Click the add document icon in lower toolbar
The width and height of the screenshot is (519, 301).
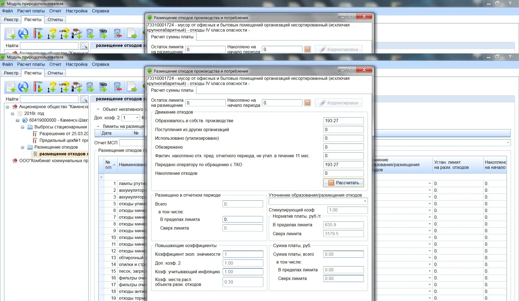click(x=11, y=87)
